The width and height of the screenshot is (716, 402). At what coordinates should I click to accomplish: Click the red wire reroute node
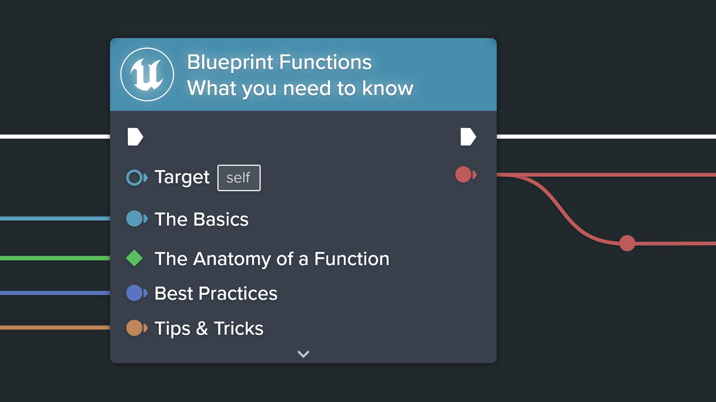point(627,243)
